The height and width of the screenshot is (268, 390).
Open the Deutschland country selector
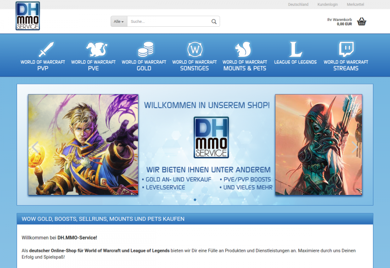coord(298,4)
